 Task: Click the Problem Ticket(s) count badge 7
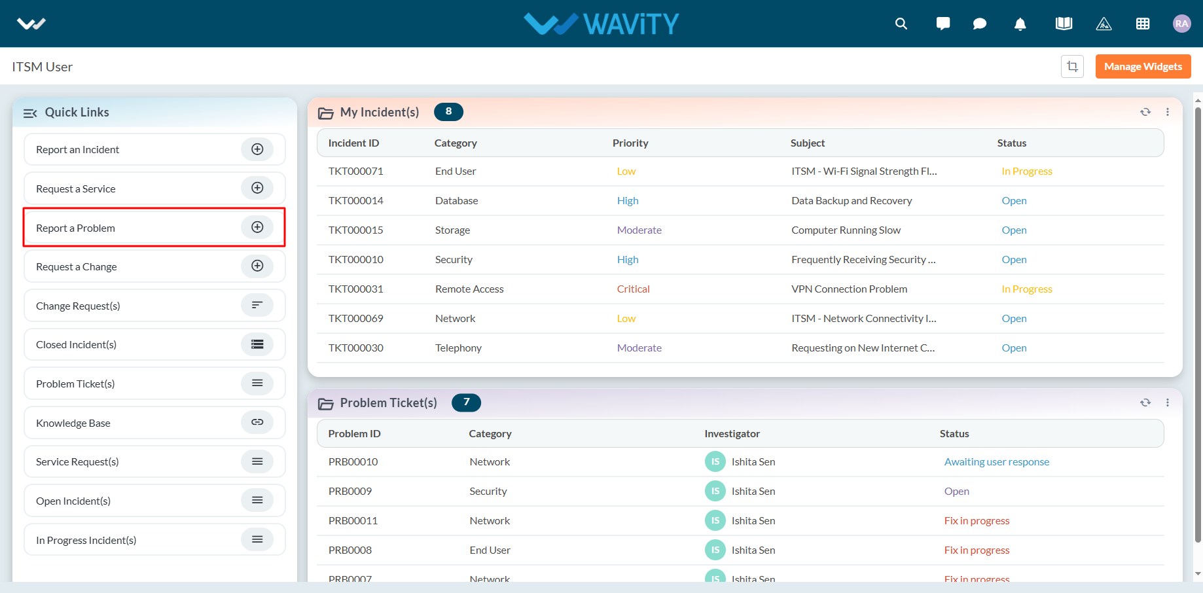point(466,403)
